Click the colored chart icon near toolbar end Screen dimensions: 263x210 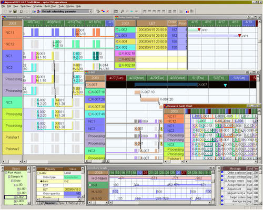(x=187, y=12)
